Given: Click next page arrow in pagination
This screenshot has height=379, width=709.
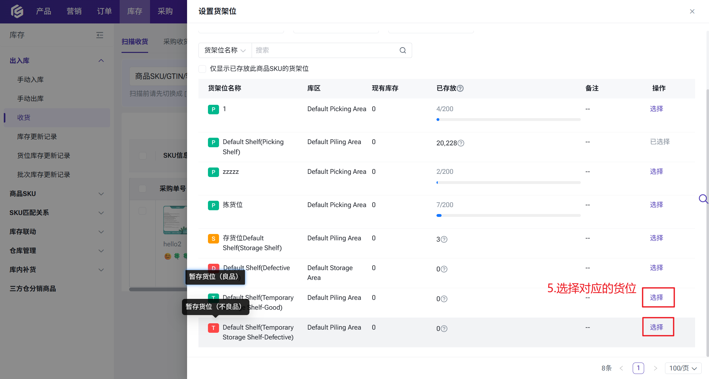Looking at the screenshot, I should (x=655, y=368).
